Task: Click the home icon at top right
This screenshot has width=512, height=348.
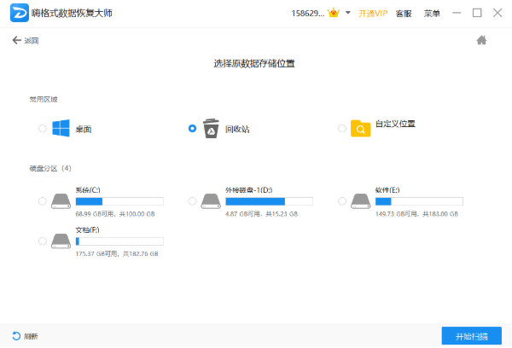Action: [x=481, y=40]
